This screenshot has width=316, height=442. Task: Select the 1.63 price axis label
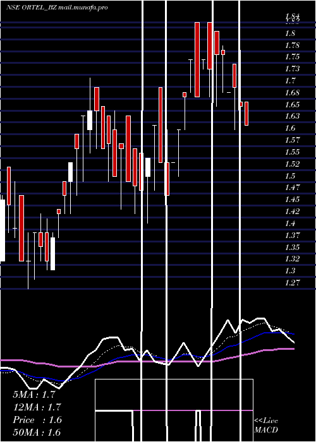(x=292, y=116)
